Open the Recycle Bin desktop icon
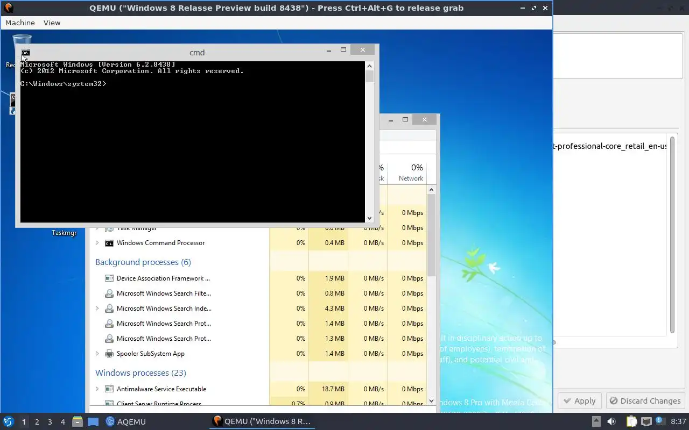Image resolution: width=689 pixels, height=430 pixels. (x=22, y=41)
